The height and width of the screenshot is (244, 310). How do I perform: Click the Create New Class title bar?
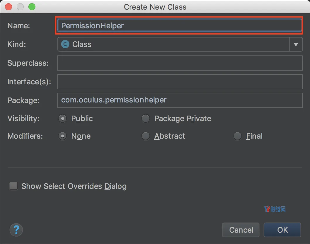coord(155,7)
